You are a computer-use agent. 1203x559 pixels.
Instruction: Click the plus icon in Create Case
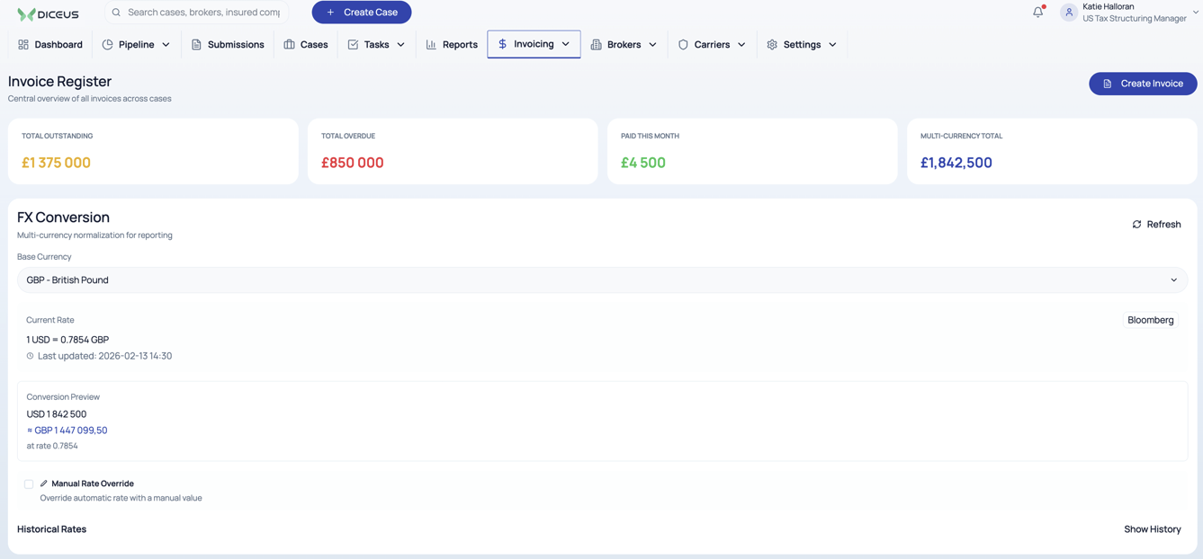click(x=330, y=13)
